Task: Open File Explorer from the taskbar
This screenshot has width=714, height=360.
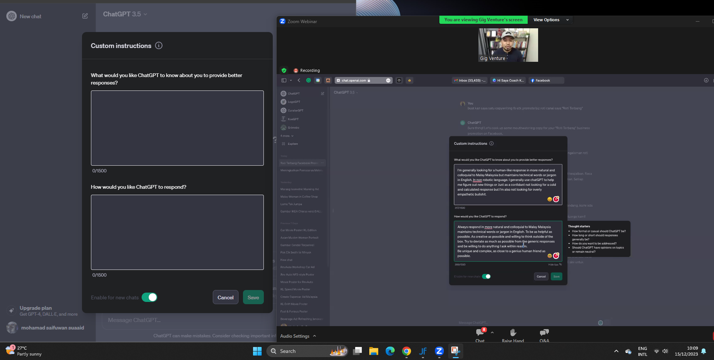Action: pyautogui.click(x=373, y=351)
